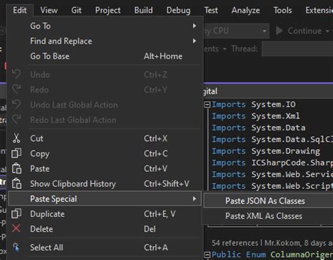Screen dimensions: 333x260
Task: Open the Git menu
Action: 77,10
